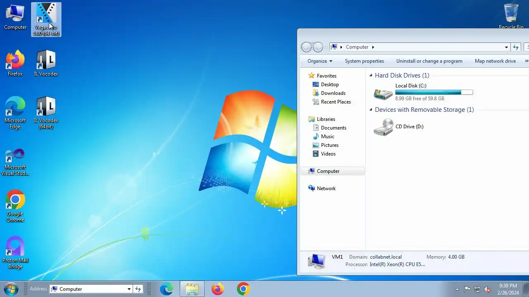Click the network tray icon
The height and width of the screenshot is (297, 529).
coord(477,289)
